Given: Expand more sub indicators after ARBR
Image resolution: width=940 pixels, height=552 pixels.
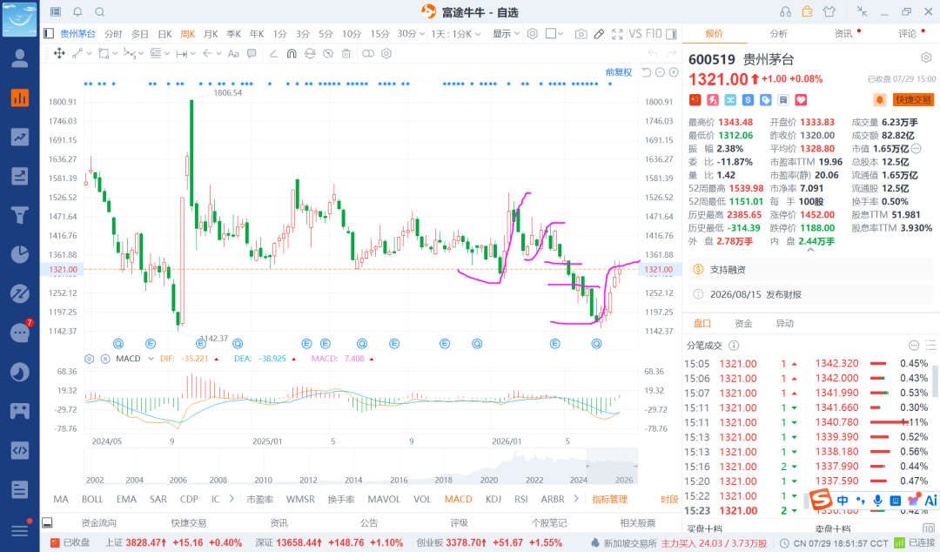Looking at the screenshot, I should (x=576, y=499).
